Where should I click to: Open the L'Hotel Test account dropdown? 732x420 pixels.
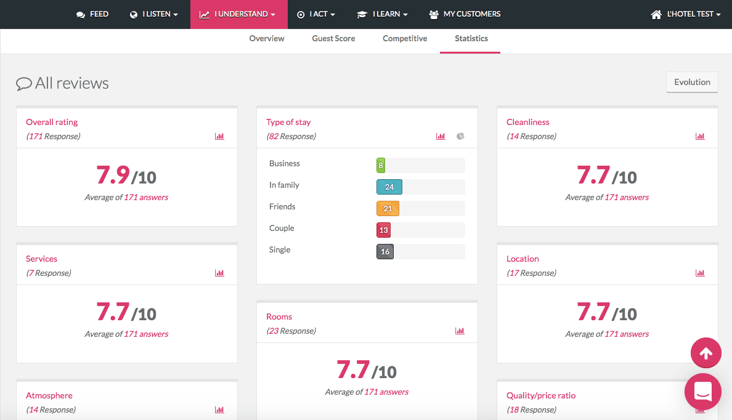pyautogui.click(x=686, y=14)
